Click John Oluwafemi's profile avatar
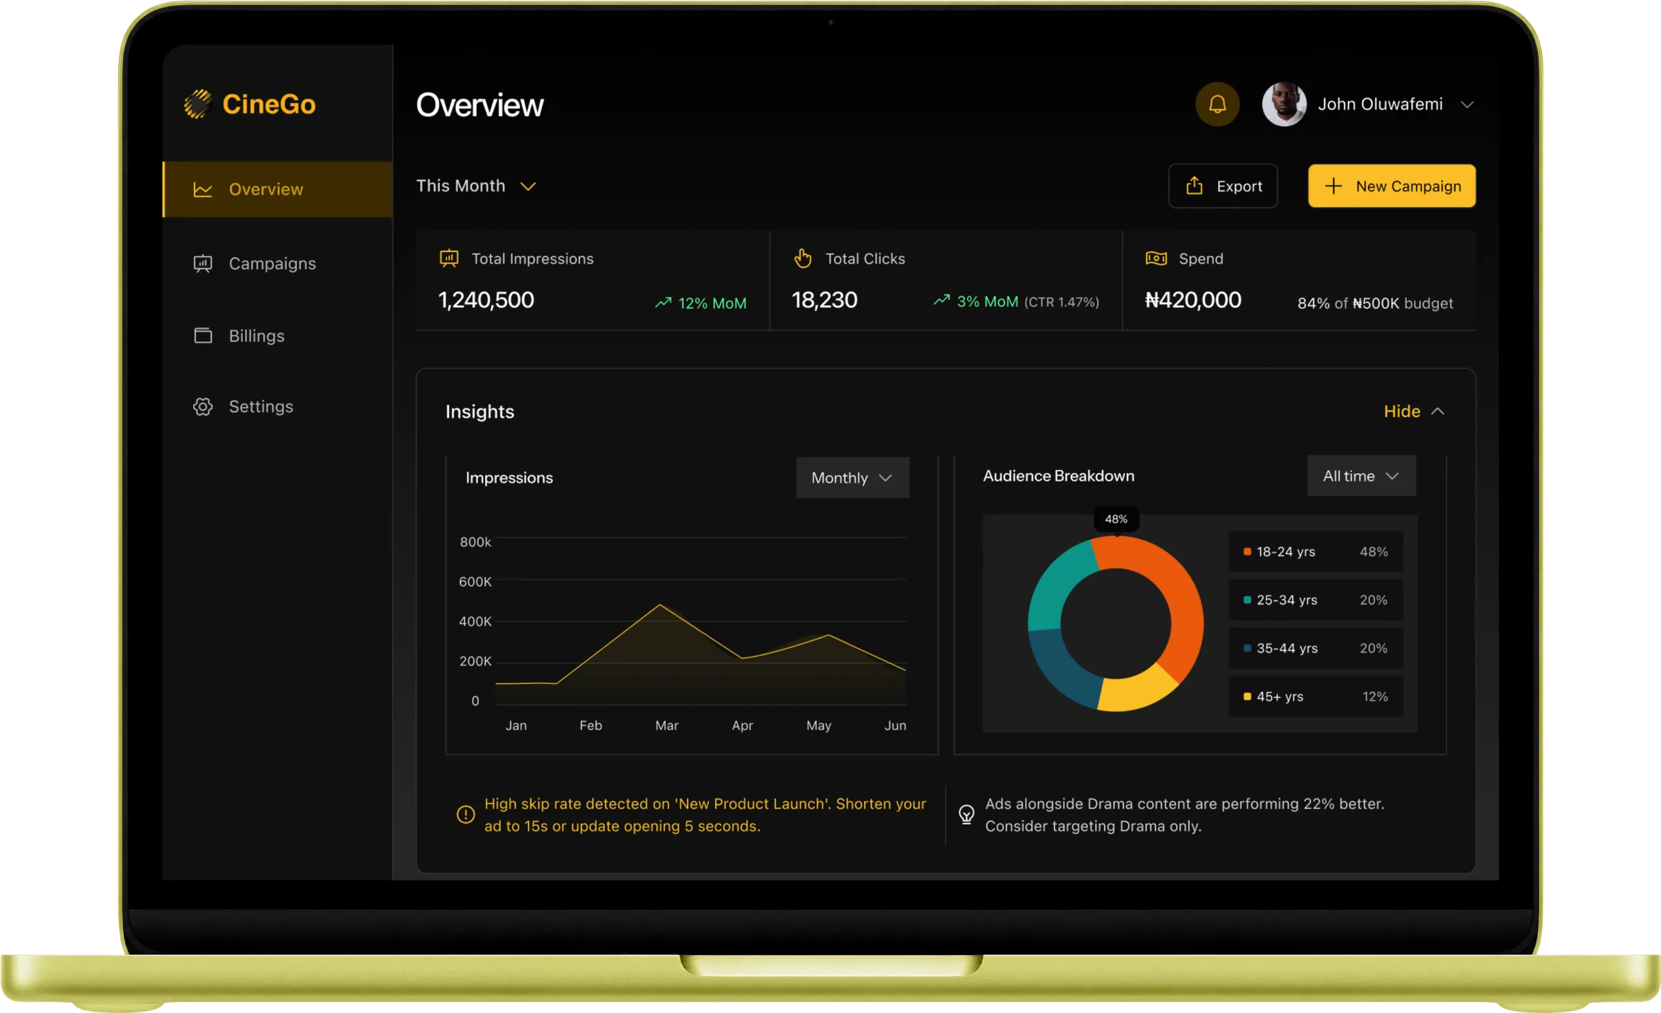This screenshot has width=1661, height=1013. click(x=1284, y=105)
